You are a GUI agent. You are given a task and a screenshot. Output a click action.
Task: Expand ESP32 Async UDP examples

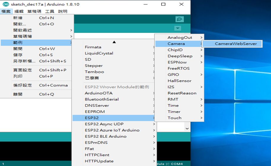[x=114, y=124]
